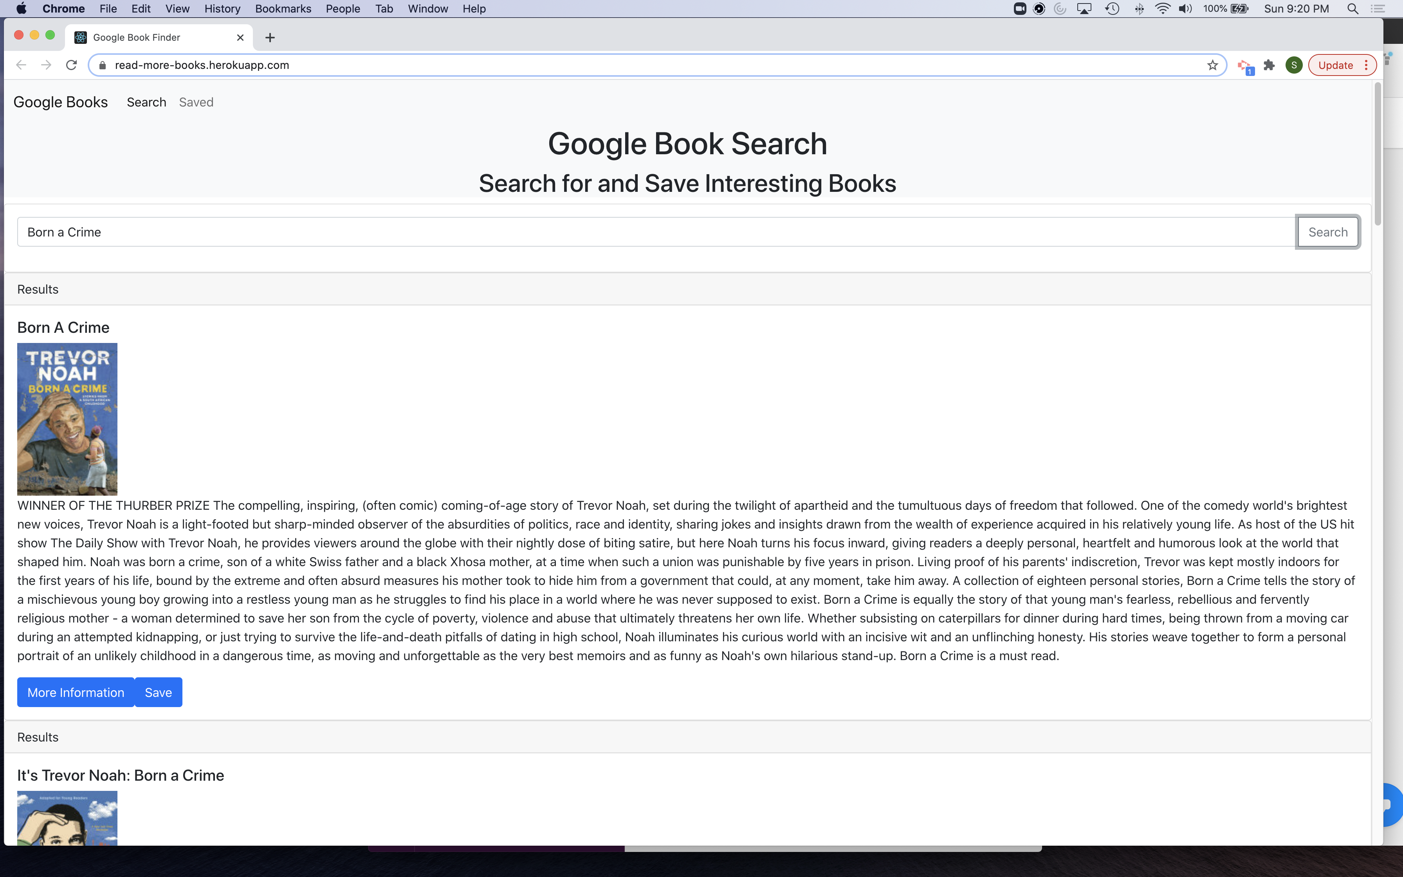Click the Born A Crime cover image
This screenshot has width=1403, height=877.
point(67,419)
